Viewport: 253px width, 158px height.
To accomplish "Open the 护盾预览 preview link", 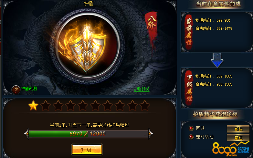I will [x=142, y=89].
